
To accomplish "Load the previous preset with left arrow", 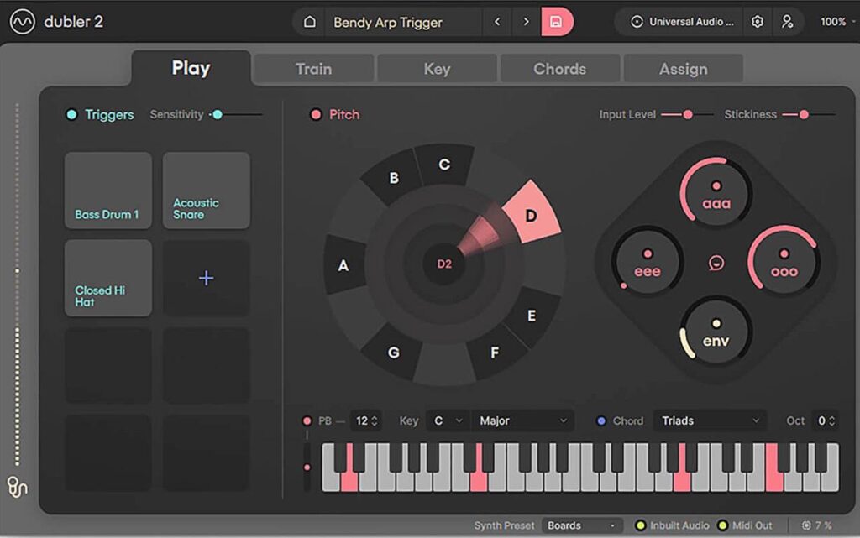I will pyautogui.click(x=497, y=22).
